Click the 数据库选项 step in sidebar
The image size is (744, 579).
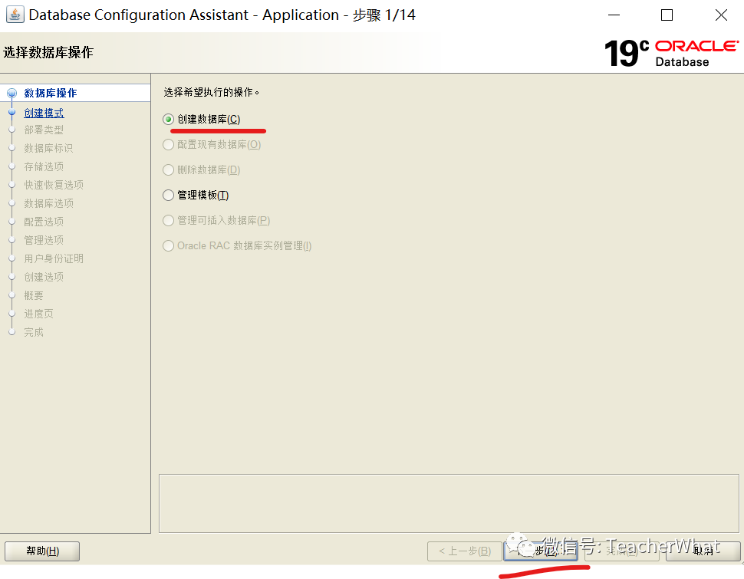pos(48,203)
